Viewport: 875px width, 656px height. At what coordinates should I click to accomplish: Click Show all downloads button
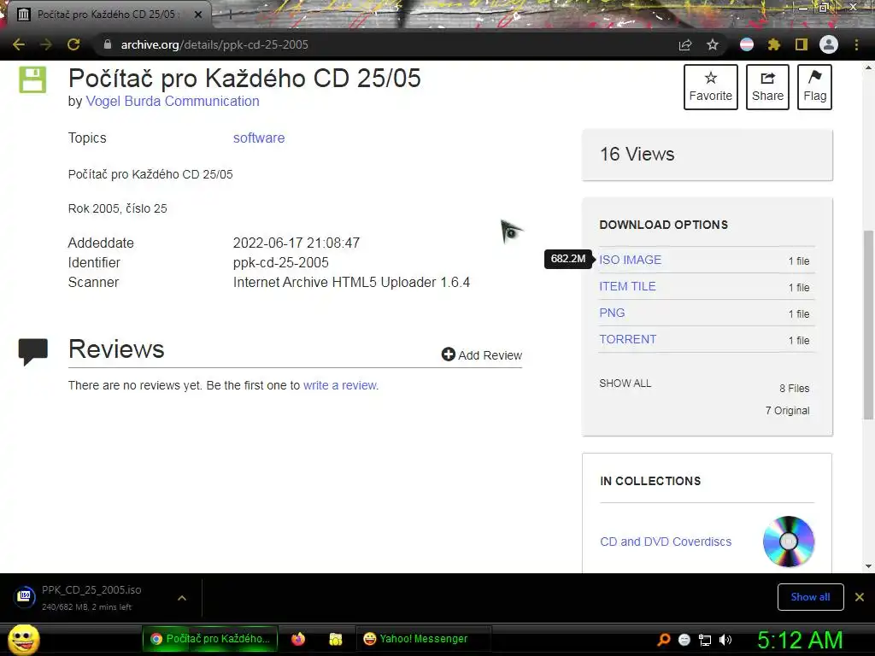coord(810,597)
